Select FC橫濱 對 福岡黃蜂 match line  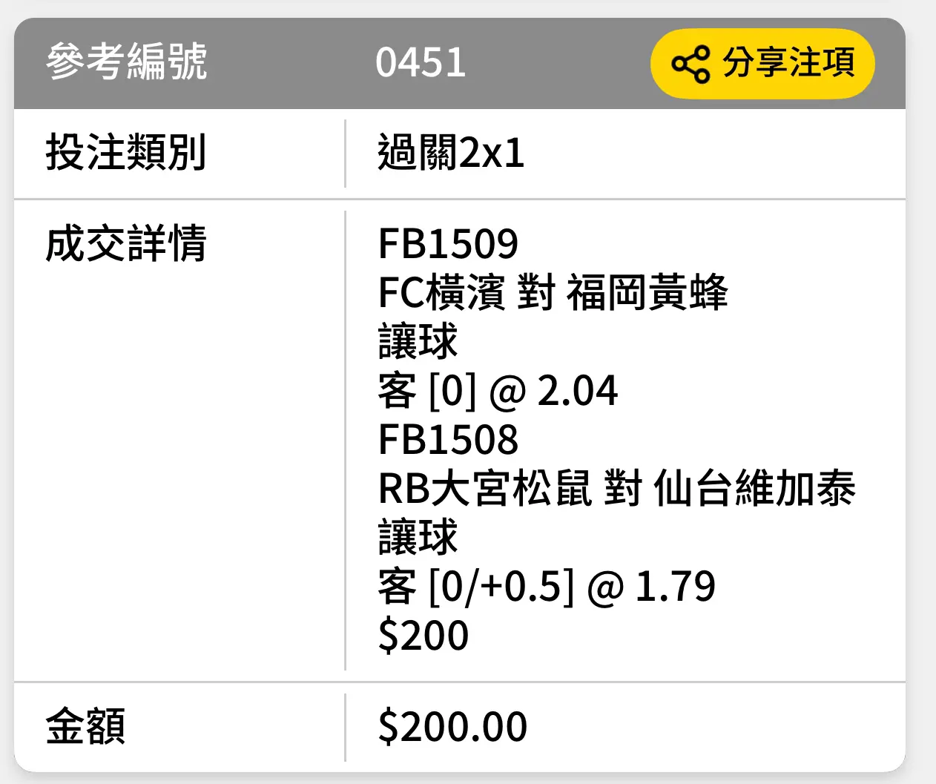553,291
